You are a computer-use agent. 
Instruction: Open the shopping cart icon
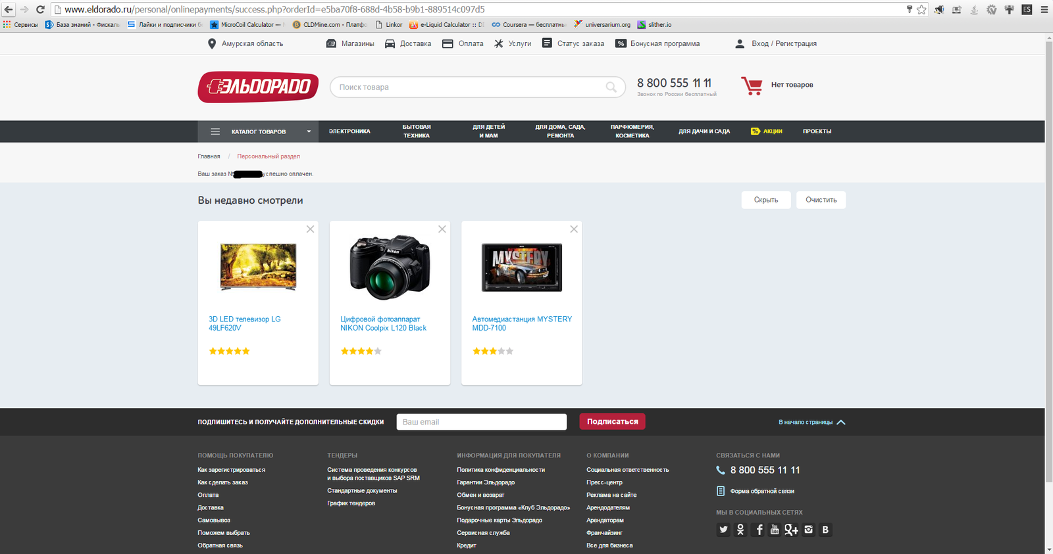click(x=752, y=85)
